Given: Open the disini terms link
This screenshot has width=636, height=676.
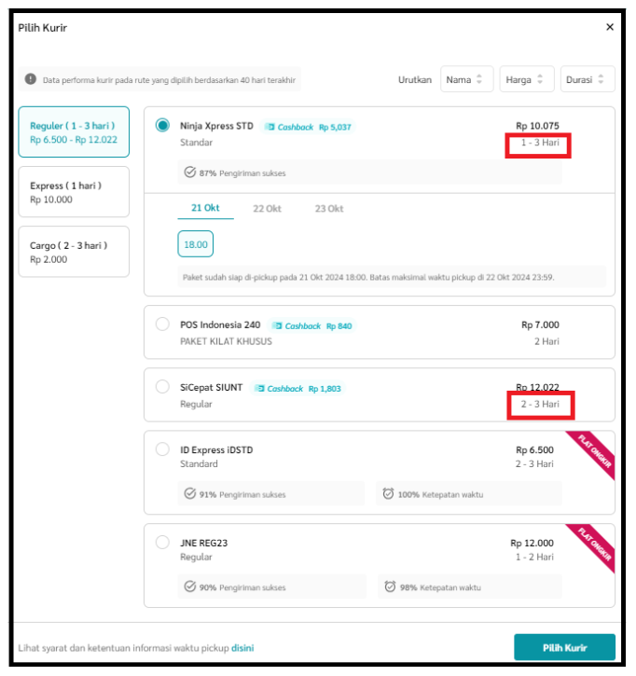Looking at the screenshot, I should 242,648.
